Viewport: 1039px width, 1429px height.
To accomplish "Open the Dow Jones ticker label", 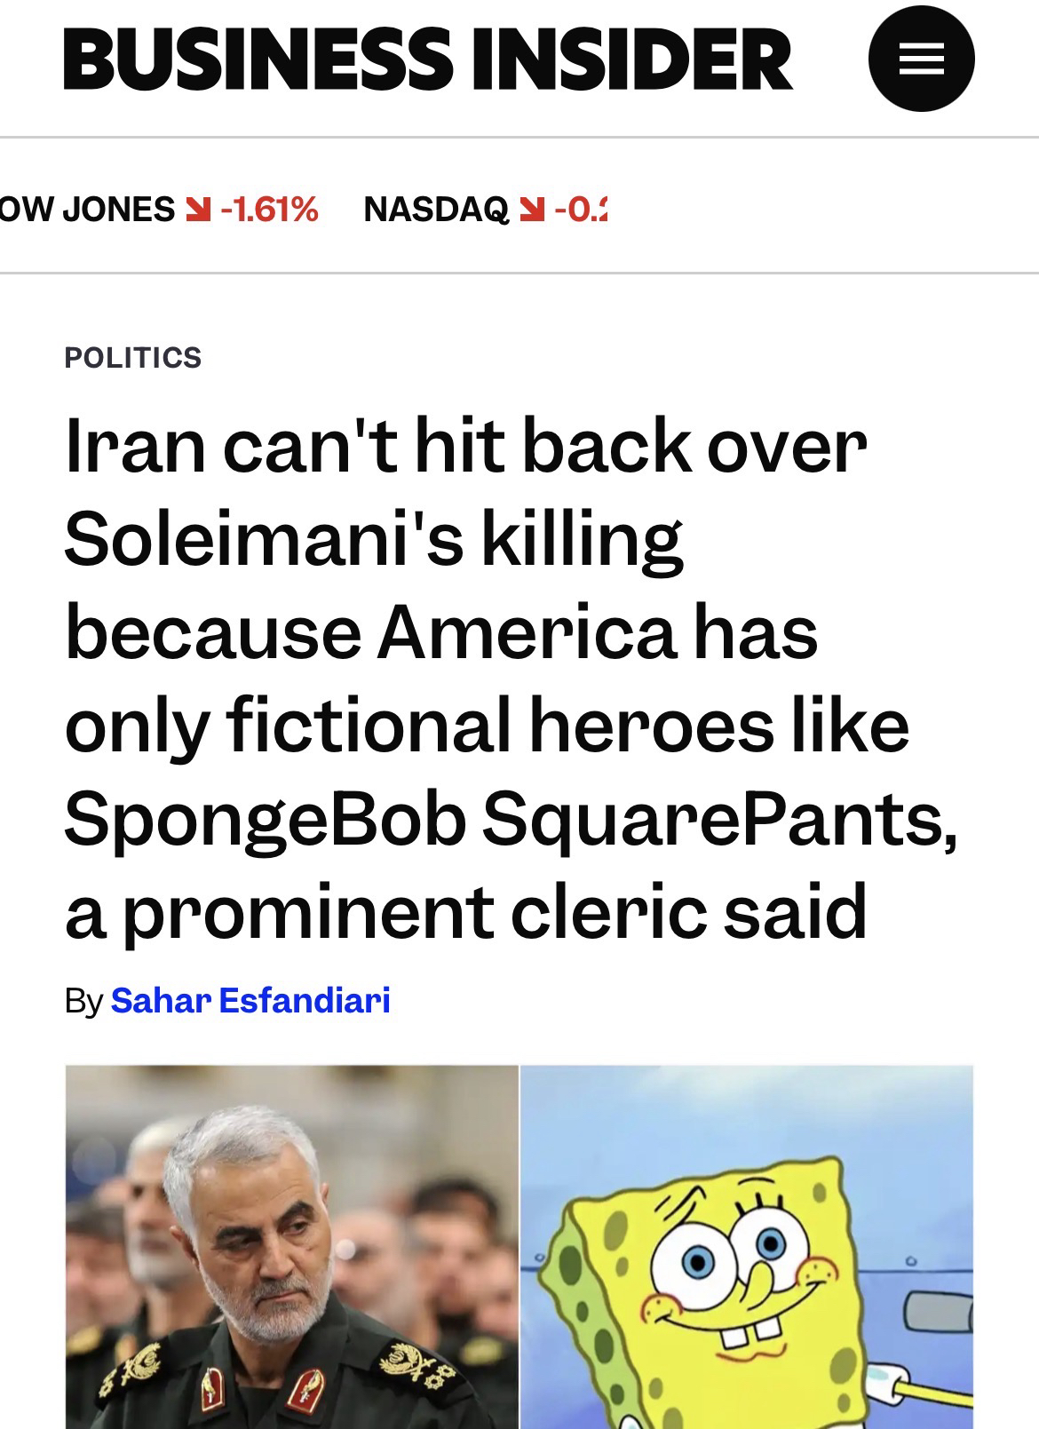I will point(89,210).
